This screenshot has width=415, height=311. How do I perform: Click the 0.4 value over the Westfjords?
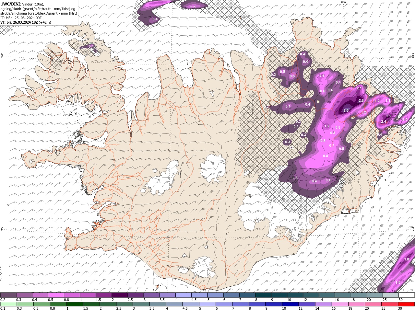point(91,46)
